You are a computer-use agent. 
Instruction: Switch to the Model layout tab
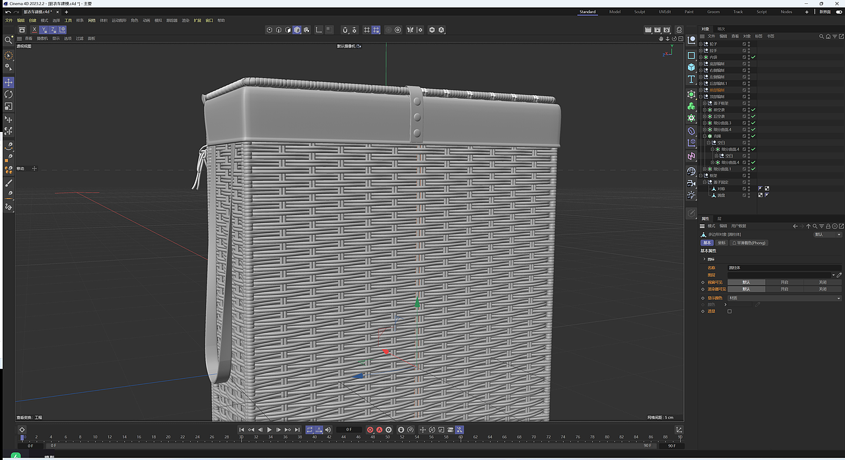pyautogui.click(x=615, y=12)
